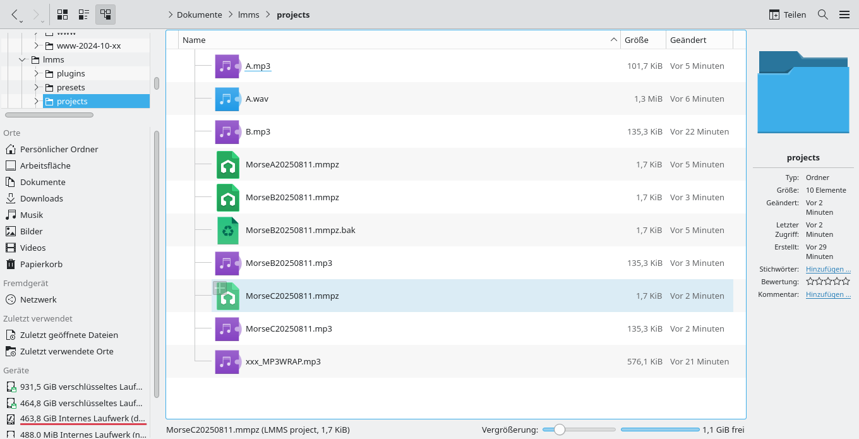Switch to icons view mode
Viewport: 859px width, 439px height.
point(63,15)
